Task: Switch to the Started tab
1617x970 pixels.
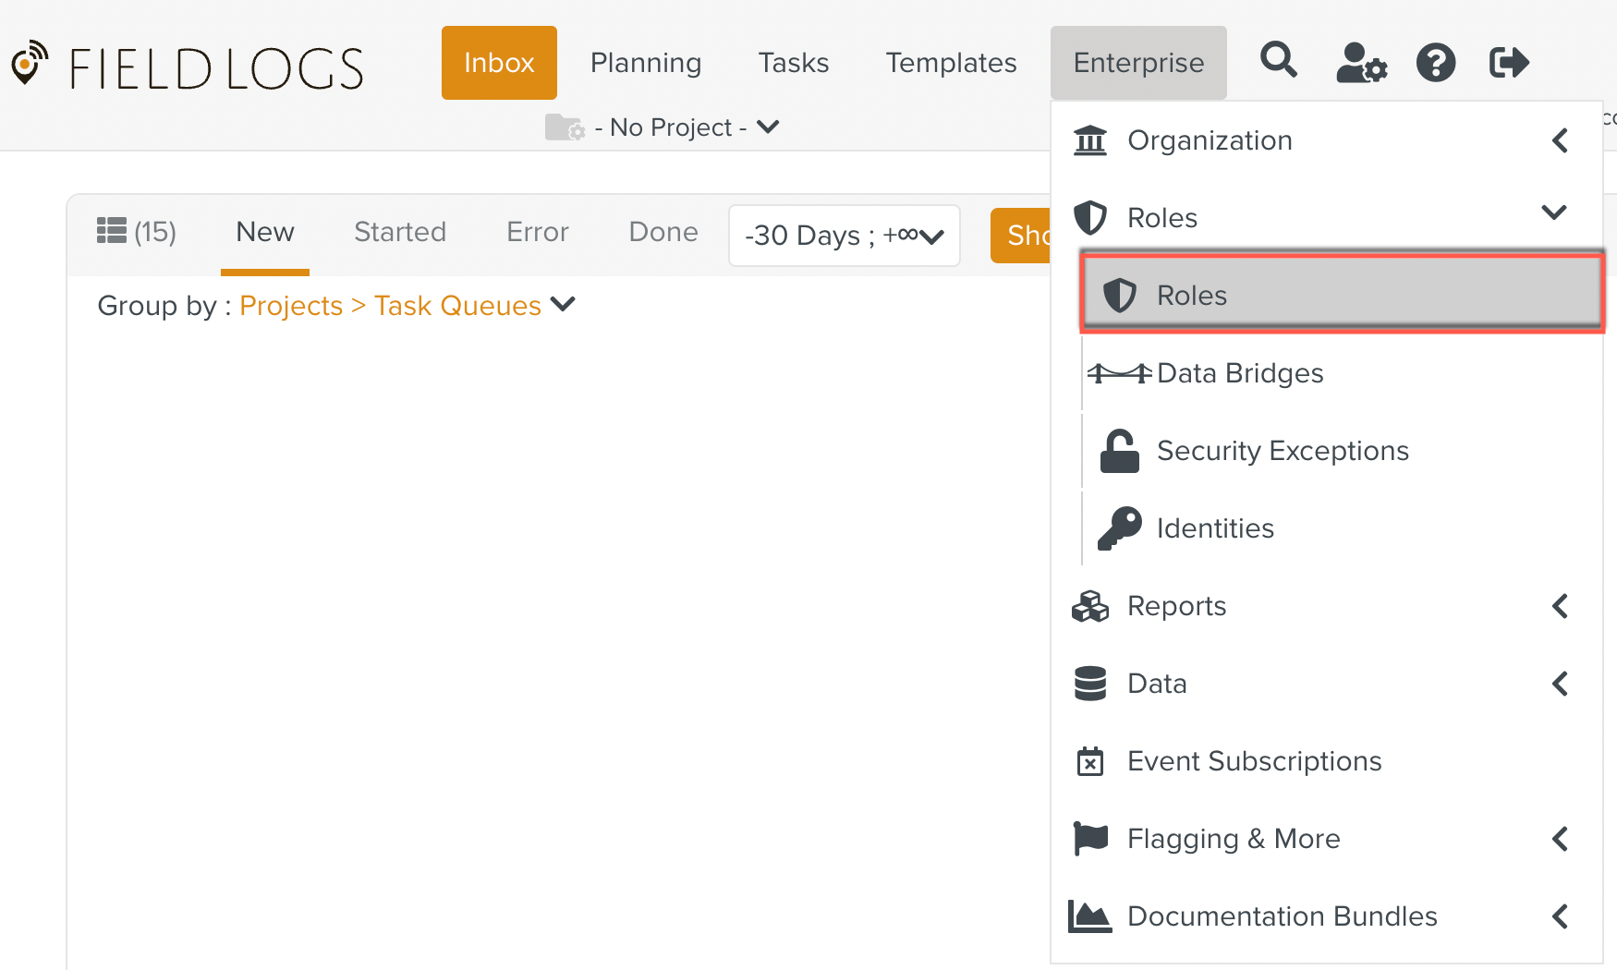Action: tap(400, 232)
